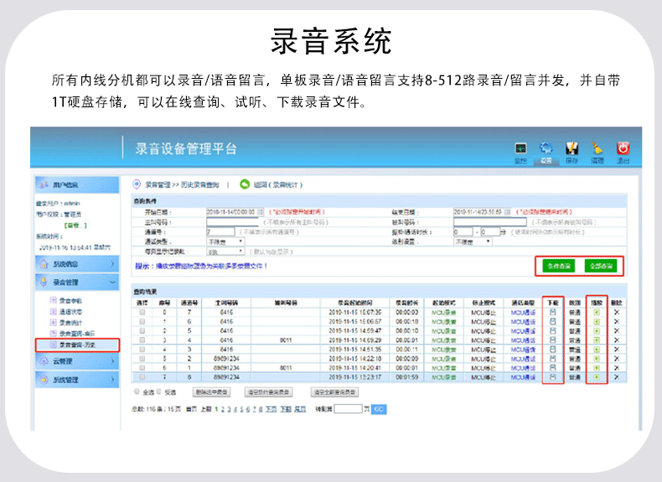Open the records-per-page dropdown

pos(225,251)
